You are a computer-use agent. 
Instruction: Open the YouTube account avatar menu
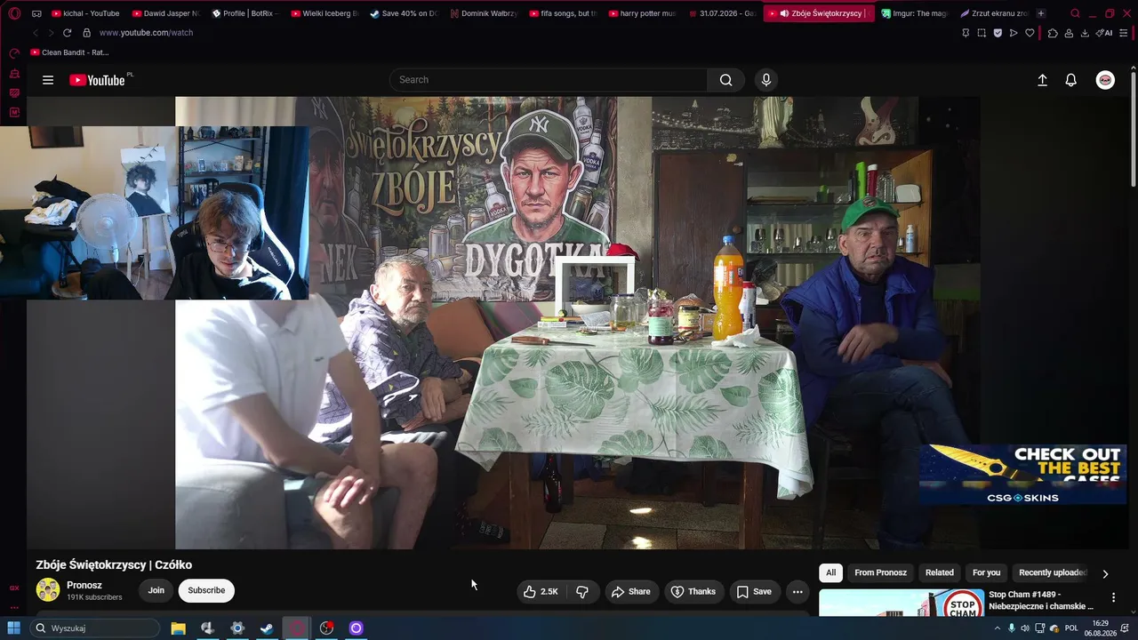pyautogui.click(x=1105, y=80)
